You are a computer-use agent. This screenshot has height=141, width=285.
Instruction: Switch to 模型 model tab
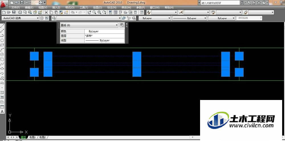click(23, 137)
